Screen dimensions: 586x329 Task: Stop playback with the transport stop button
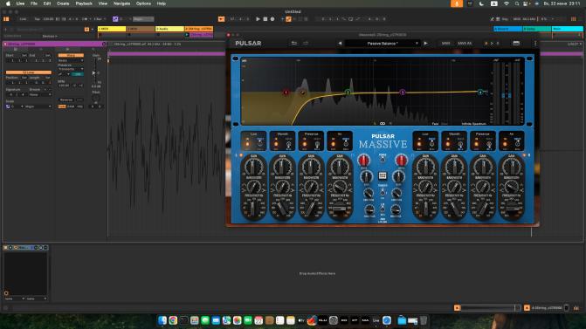tap(265, 19)
